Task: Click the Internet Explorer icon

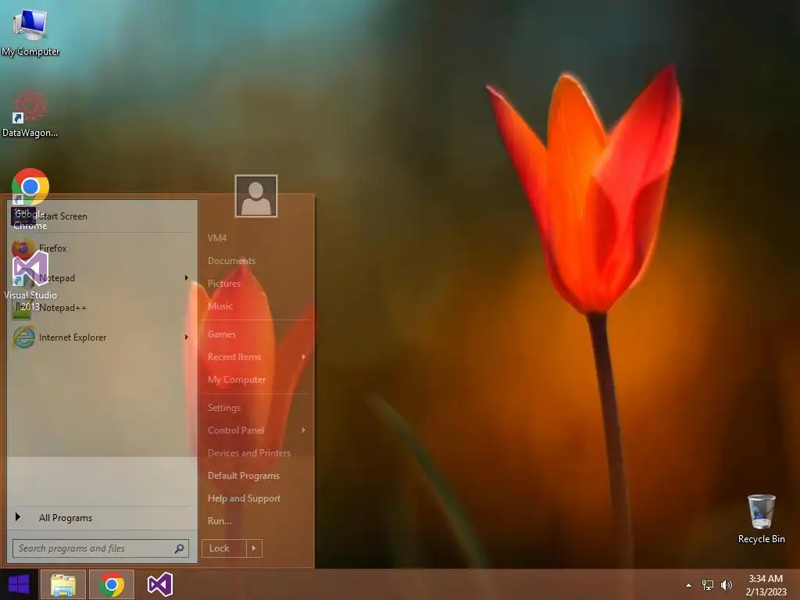Action: 23,337
